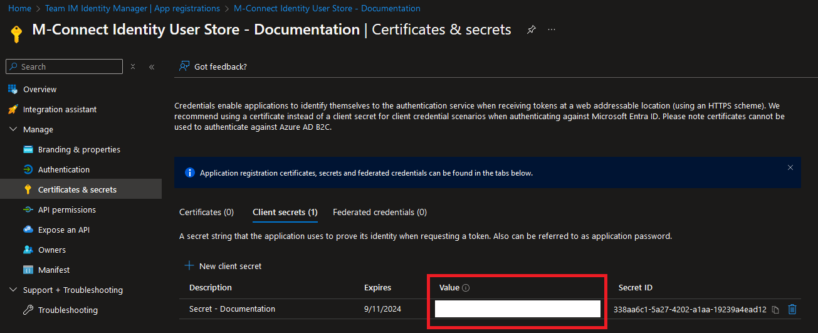Click the 9/11/2024 expiry date cell

382,309
